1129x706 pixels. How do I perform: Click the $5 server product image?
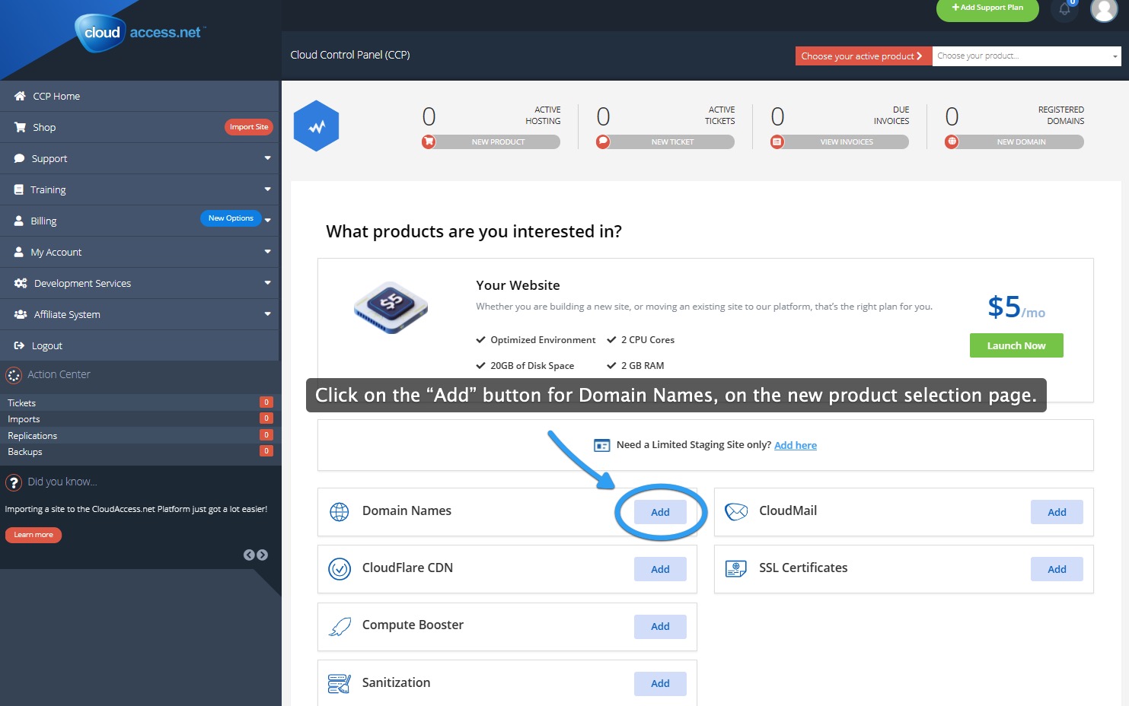click(391, 308)
